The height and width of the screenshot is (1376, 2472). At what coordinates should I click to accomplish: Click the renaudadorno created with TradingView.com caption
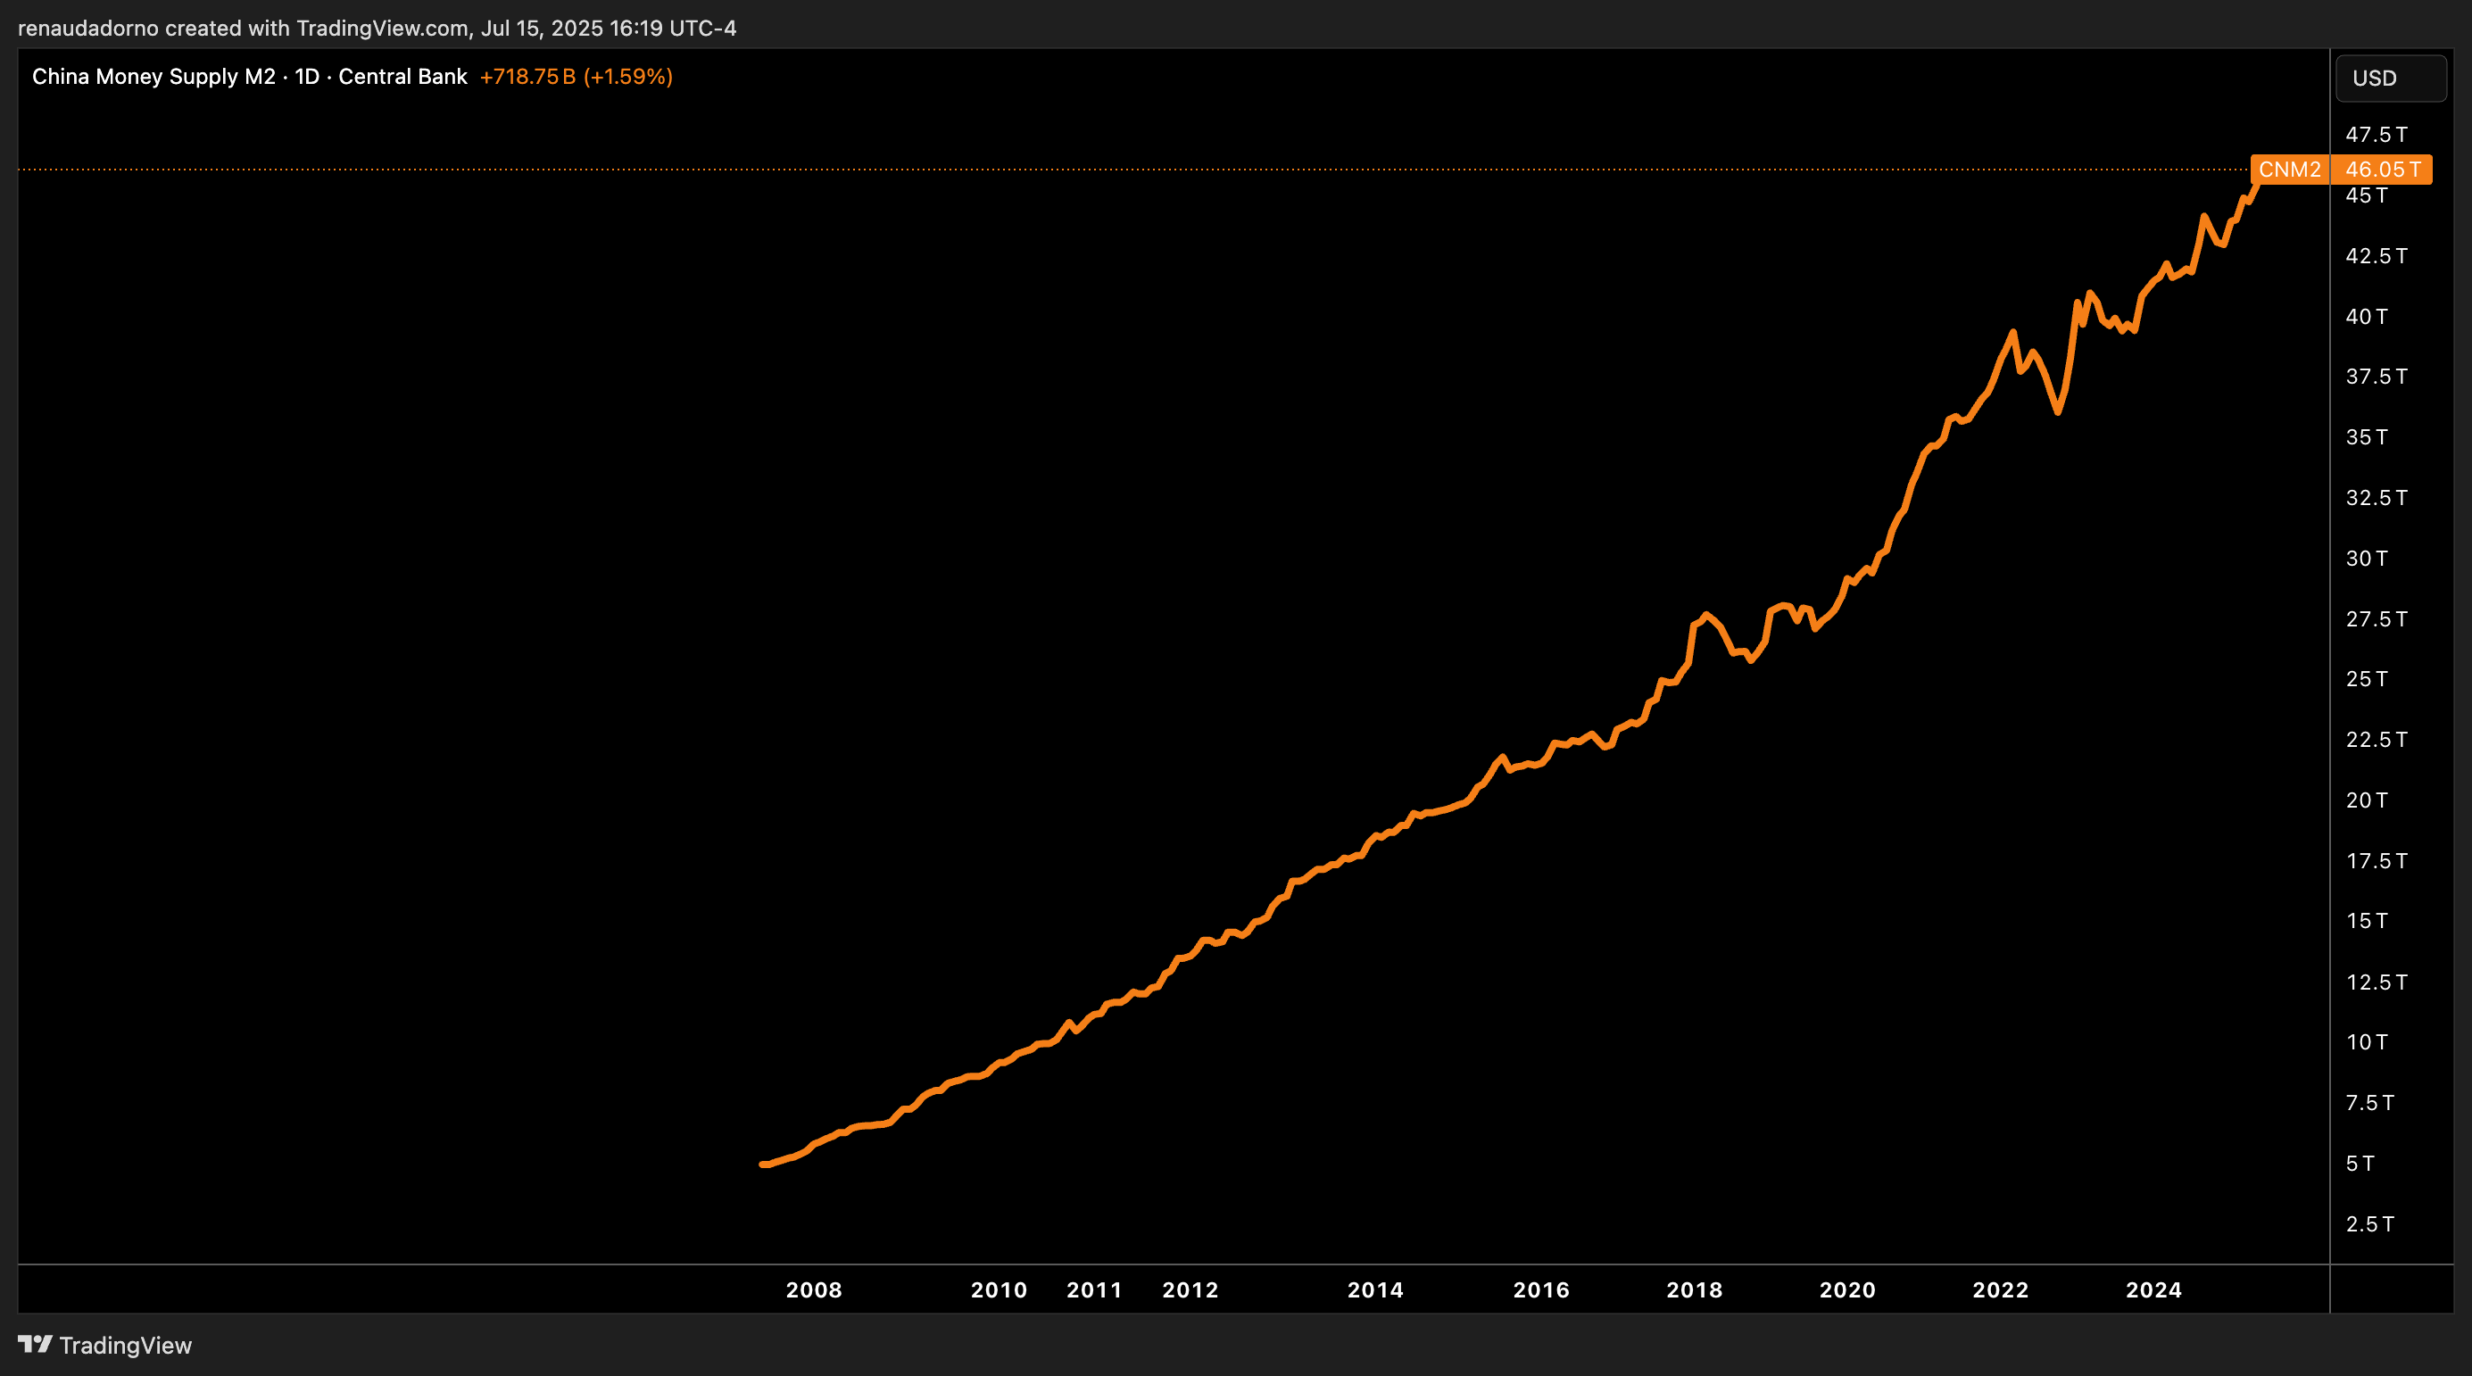pos(377,28)
